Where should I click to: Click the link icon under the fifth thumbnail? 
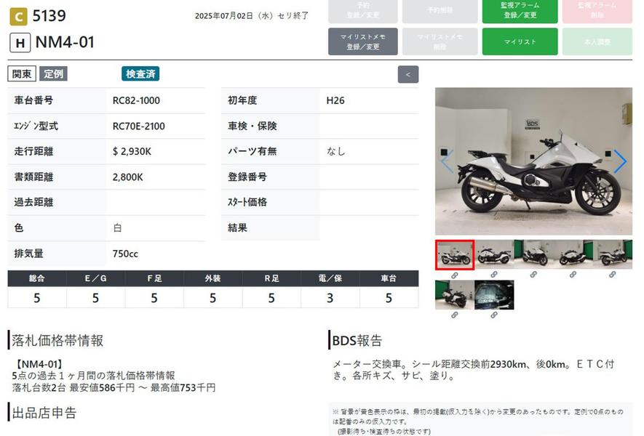pyautogui.click(x=613, y=275)
